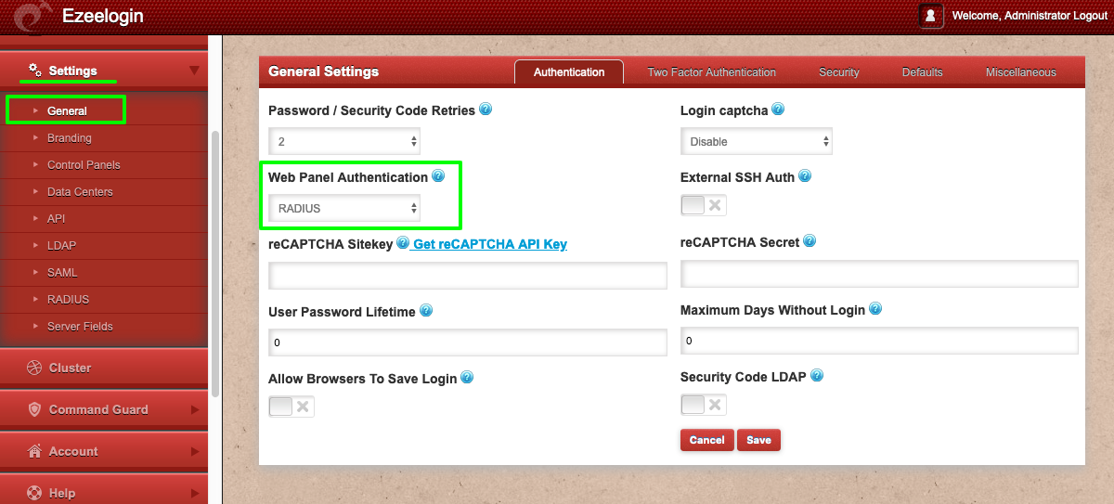The image size is (1114, 504).
Task: Select General in Settings submenu
Action: (x=66, y=110)
